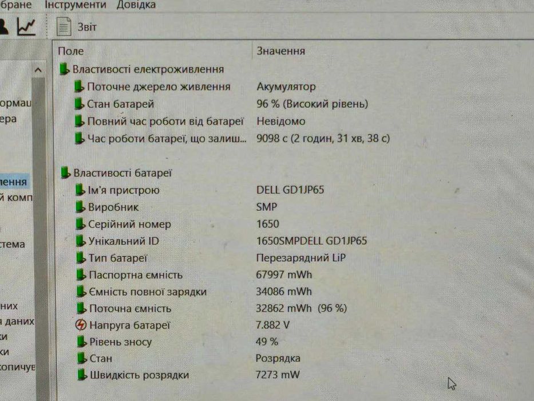Image resolution: width=534 pixels, height=401 pixels.
Task: Click the 67997 mWh value
Action: click(x=284, y=274)
